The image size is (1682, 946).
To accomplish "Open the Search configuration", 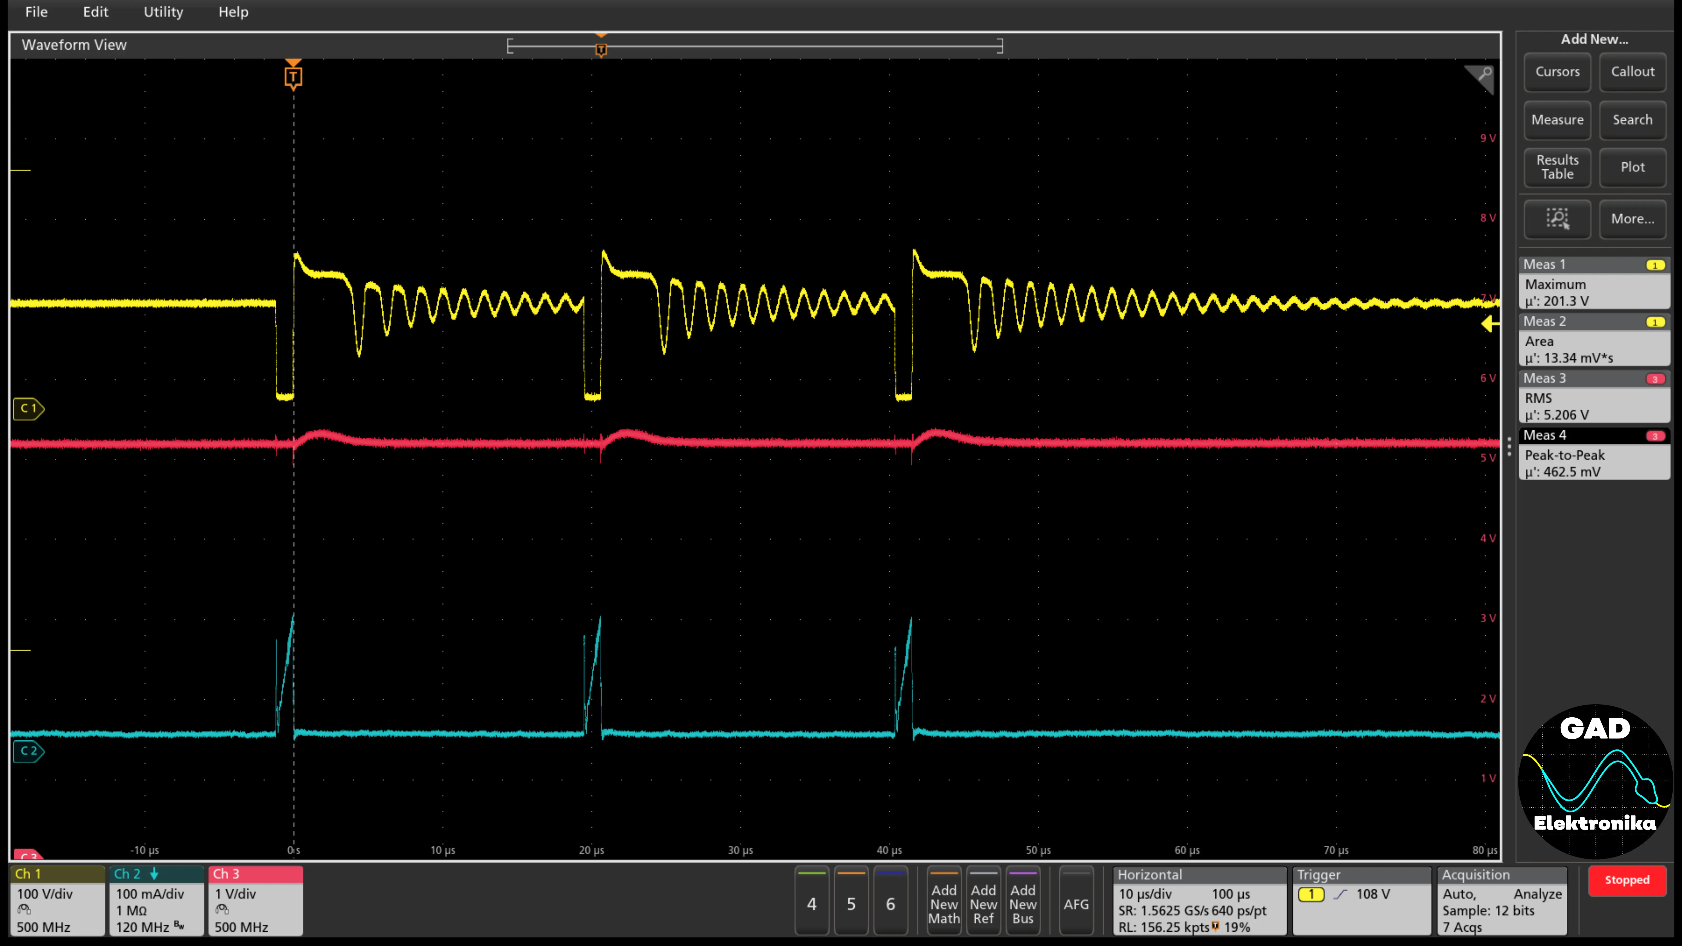I will pyautogui.click(x=1632, y=120).
